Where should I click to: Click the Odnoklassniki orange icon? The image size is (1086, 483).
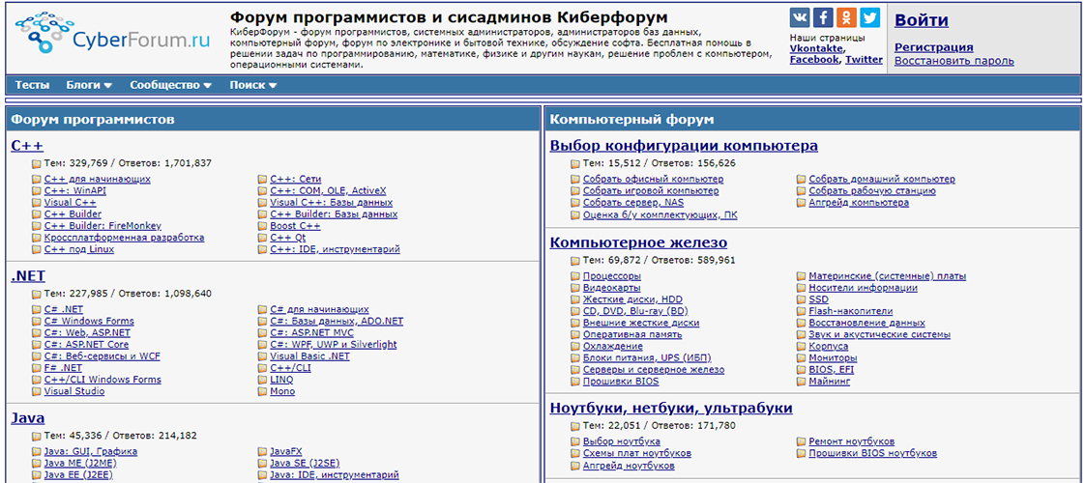pos(846,18)
